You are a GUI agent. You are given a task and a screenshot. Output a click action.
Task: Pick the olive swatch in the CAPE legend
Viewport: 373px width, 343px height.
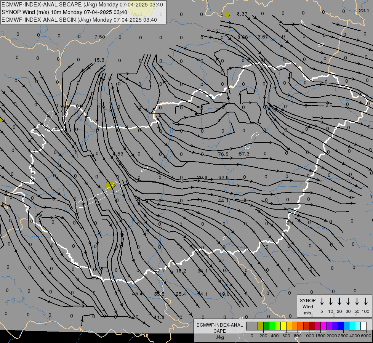coord(261,326)
